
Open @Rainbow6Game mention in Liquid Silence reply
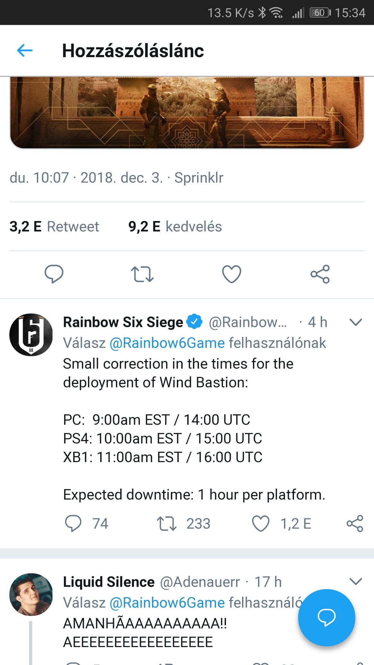[x=167, y=603]
